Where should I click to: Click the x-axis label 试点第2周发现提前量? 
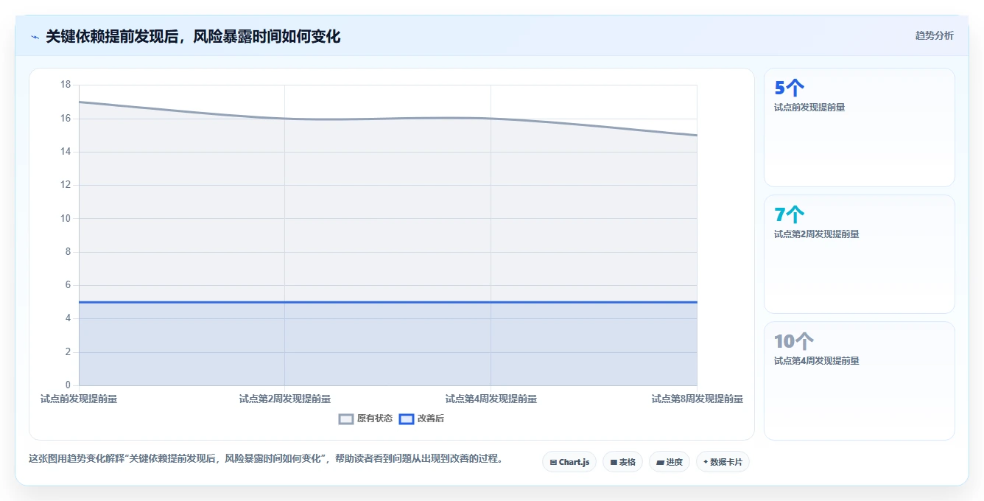(285, 399)
